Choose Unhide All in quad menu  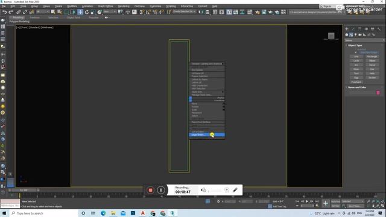pyautogui.click(x=207, y=83)
